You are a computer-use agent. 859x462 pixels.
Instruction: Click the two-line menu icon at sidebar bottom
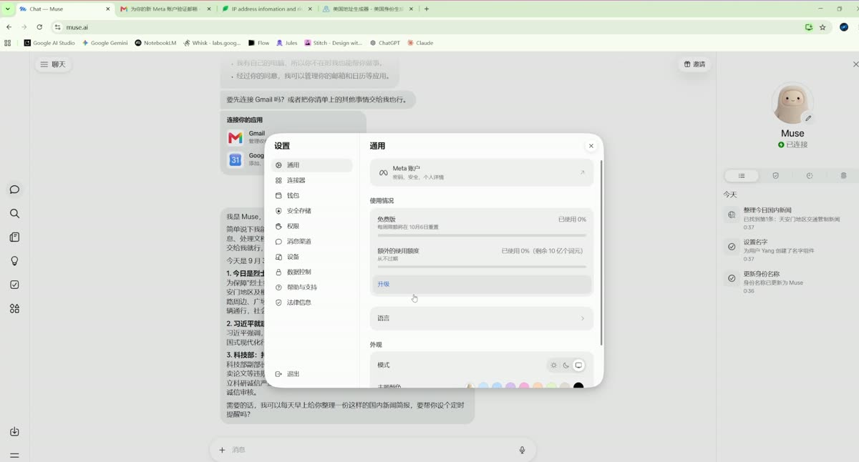pyautogui.click(x=14, y=456)
